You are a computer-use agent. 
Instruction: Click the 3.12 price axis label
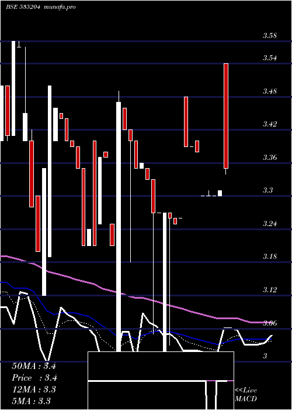(270, 290)
